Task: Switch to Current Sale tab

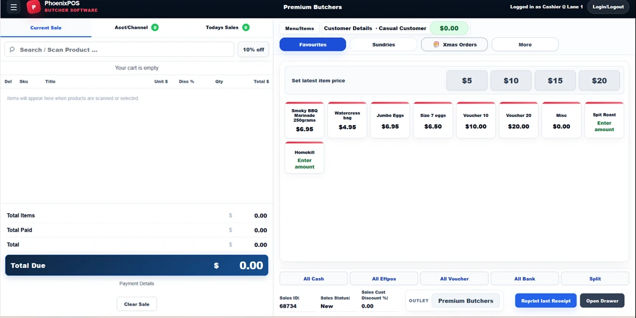Action: coord(46,28)
